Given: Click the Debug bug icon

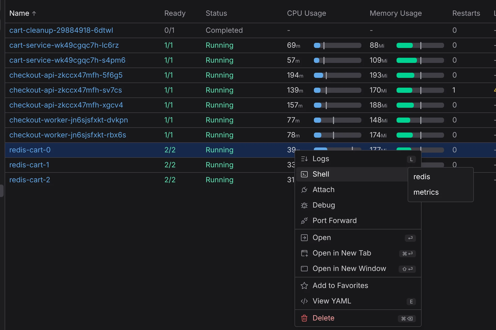Looking at the screenshot, I should pyautogui.click(x=304, y=205).
